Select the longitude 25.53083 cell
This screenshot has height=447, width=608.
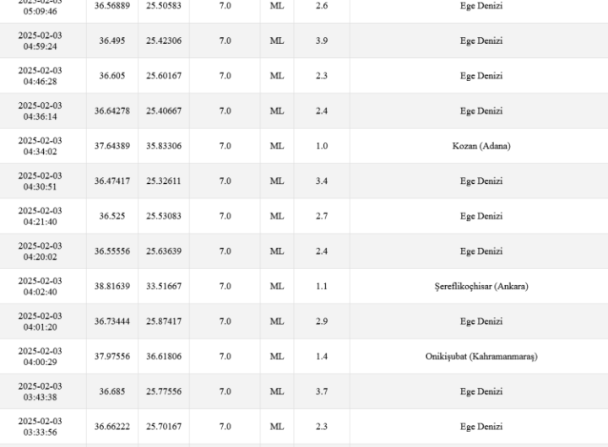(x=164, y=216)
